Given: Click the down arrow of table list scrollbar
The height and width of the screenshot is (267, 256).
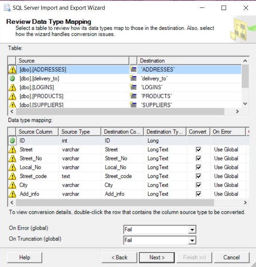Looking at the screenshot, I should [245, 104].
